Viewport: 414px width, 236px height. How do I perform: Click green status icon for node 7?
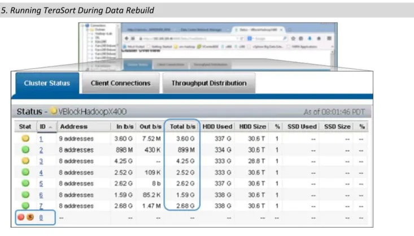25,206
